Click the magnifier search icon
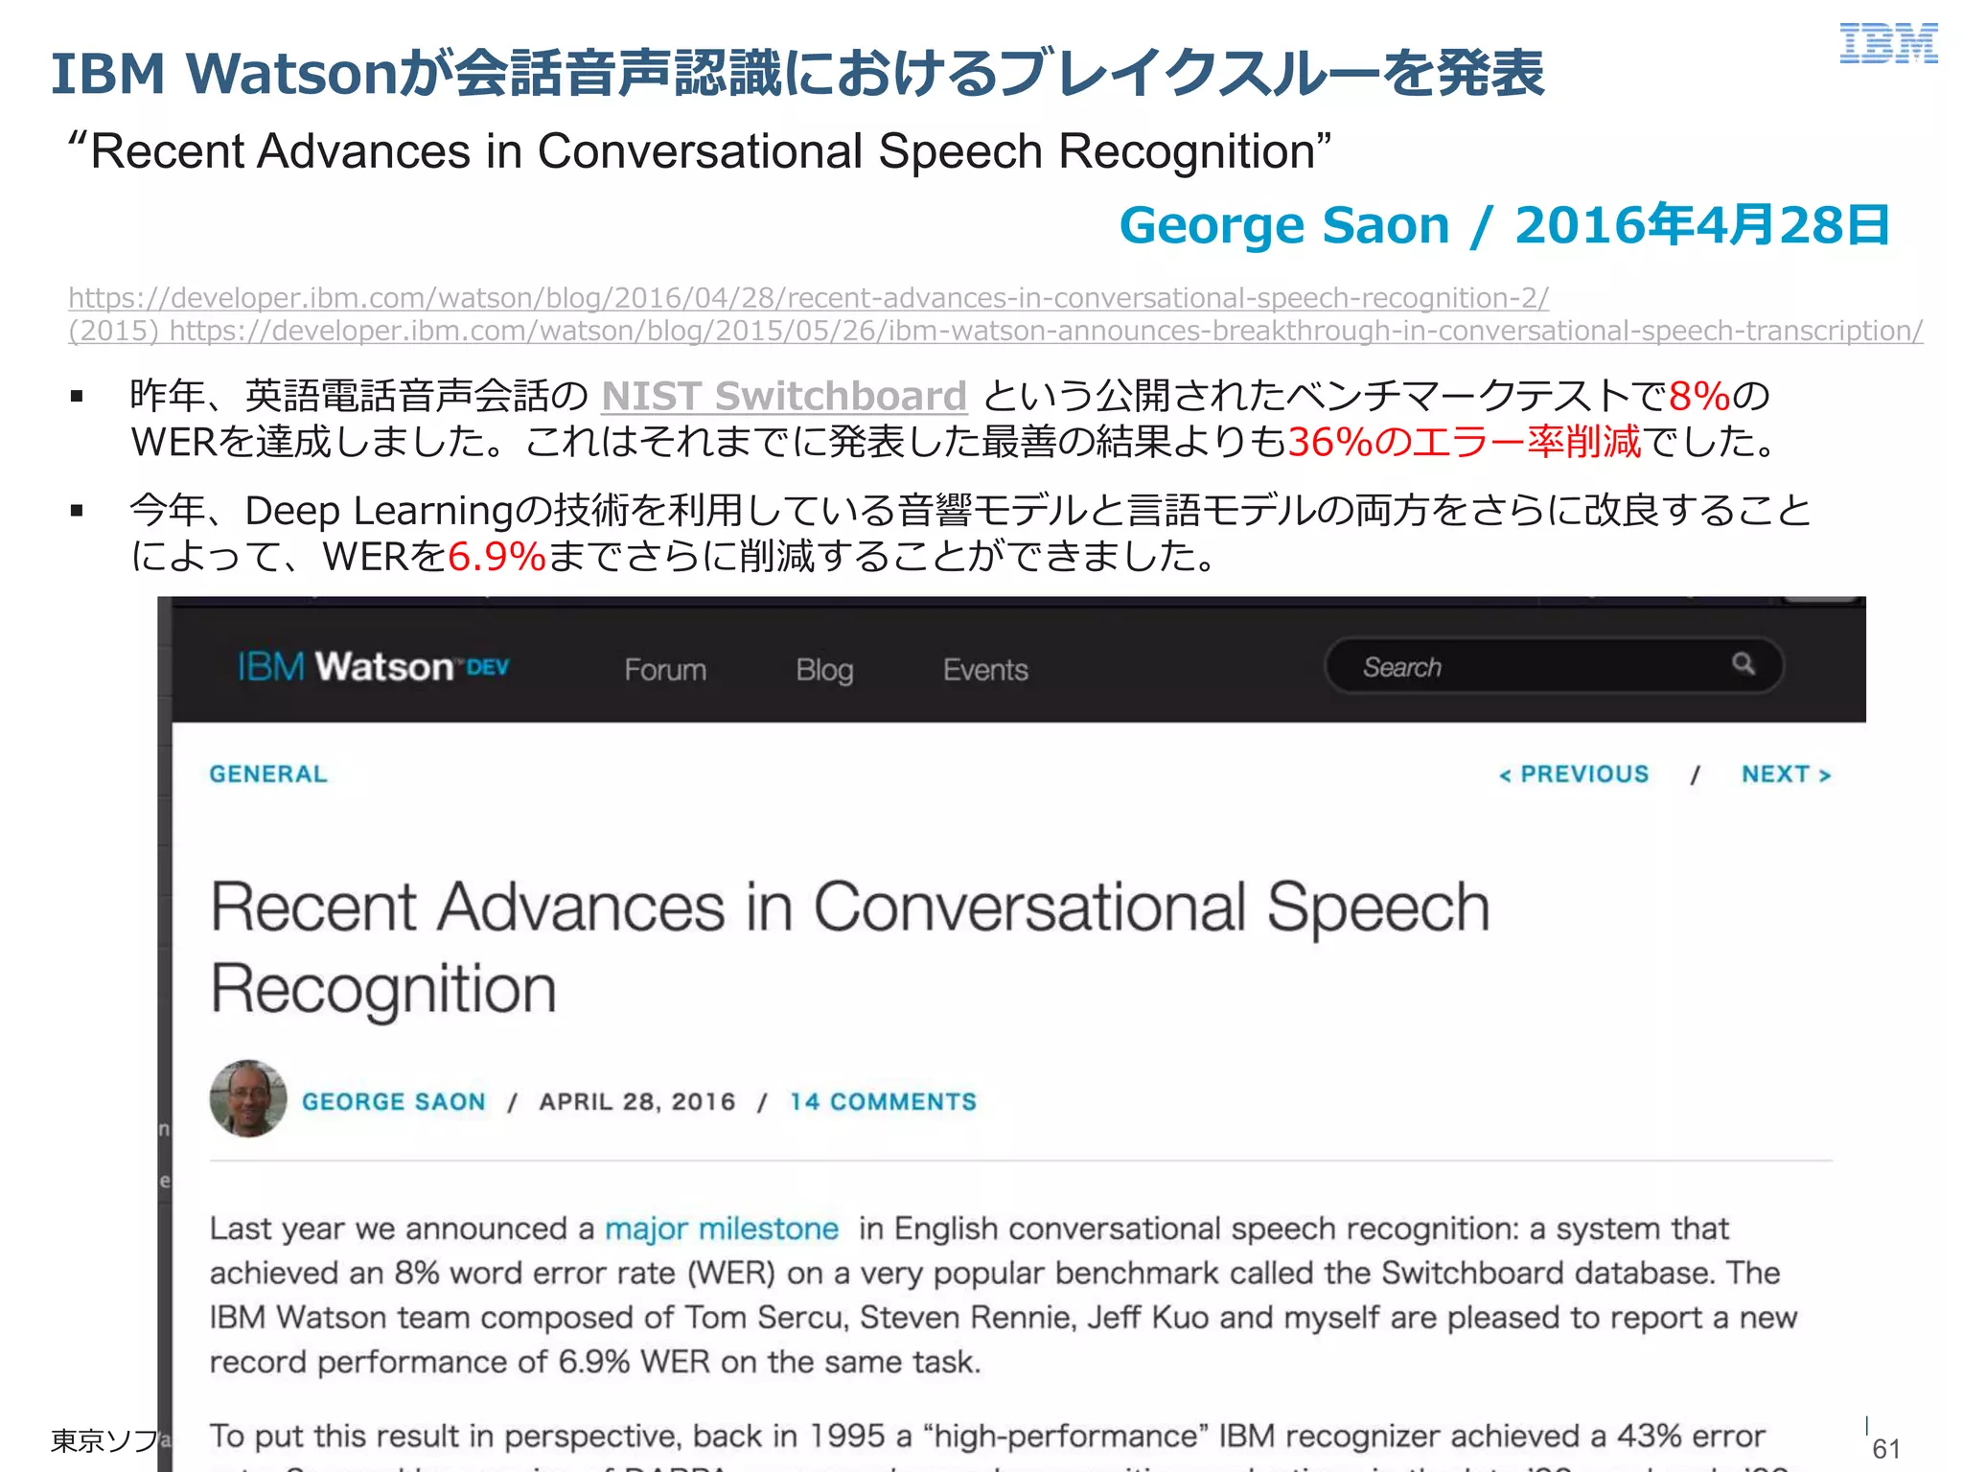This screenshot has width=1963, height=1472. tap(1743, 663)
